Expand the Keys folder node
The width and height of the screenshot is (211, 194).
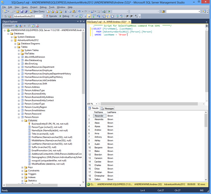coord(22,167)
